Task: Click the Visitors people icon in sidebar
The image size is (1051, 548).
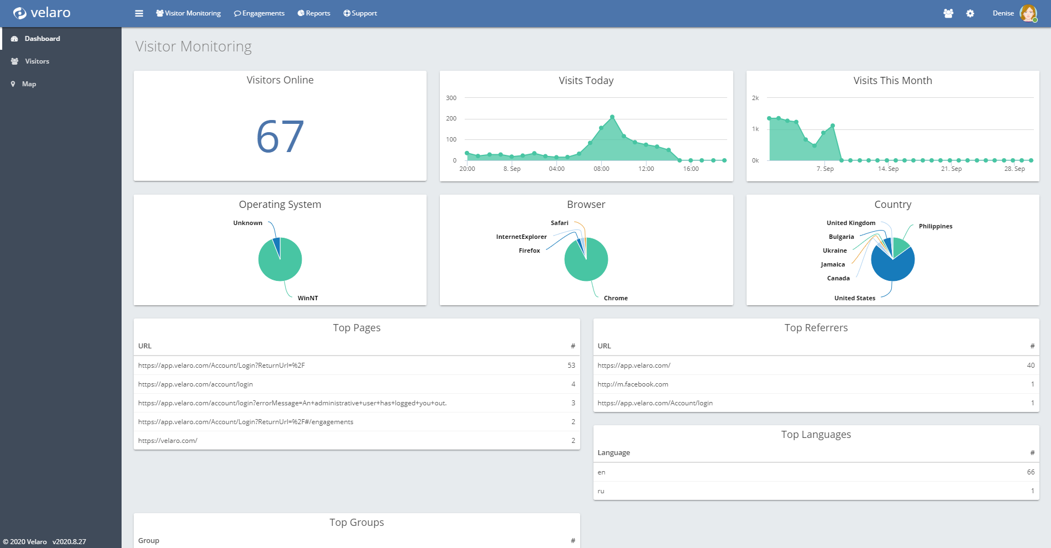Action: [x=14, y=61]
